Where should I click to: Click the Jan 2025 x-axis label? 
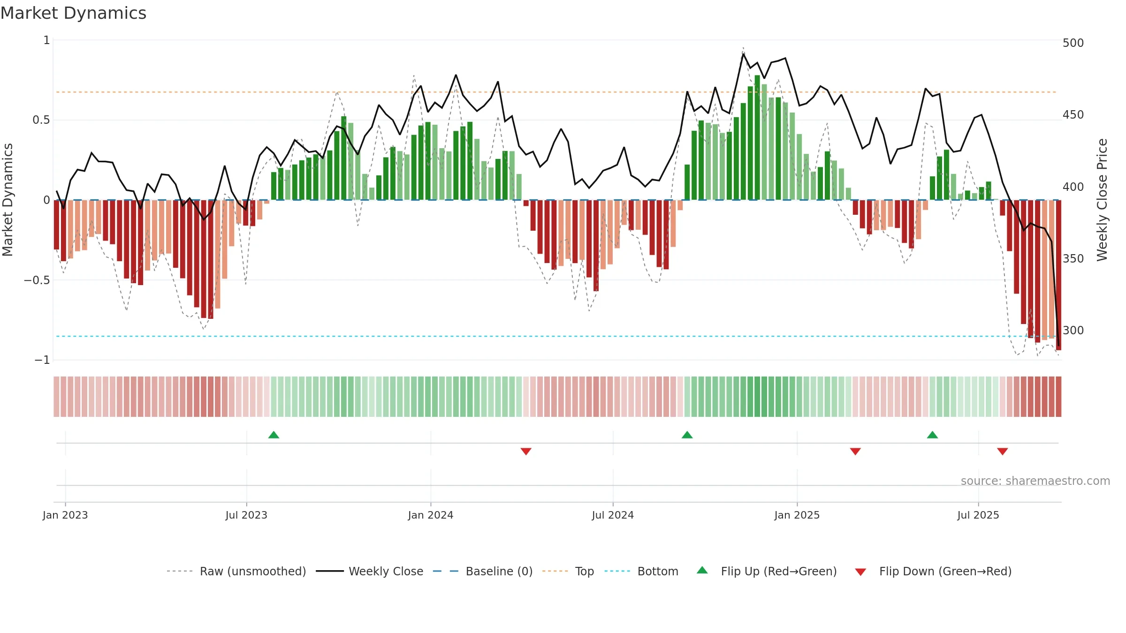797,515
